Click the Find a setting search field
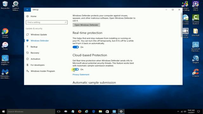This screenshot has height=114, width=203. [47, 22]
